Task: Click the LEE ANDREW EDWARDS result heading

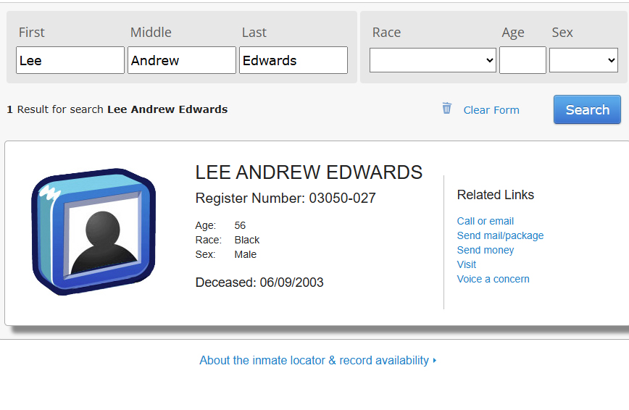Action: point(309,172)
